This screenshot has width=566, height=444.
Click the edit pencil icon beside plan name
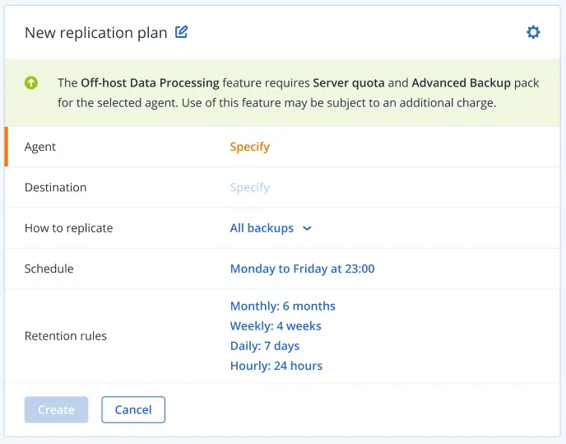click(x=182, y=32)
